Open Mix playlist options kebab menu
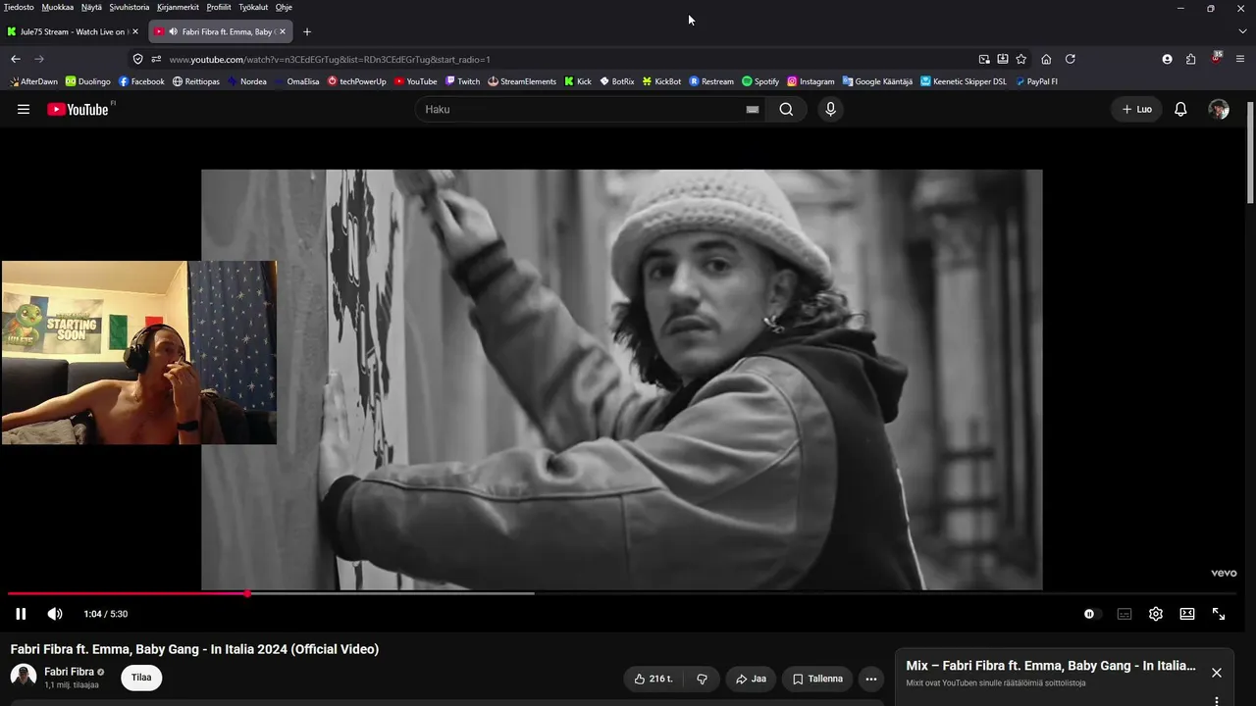This screenshot has width=1256, height=706. tap(1217, 700)
